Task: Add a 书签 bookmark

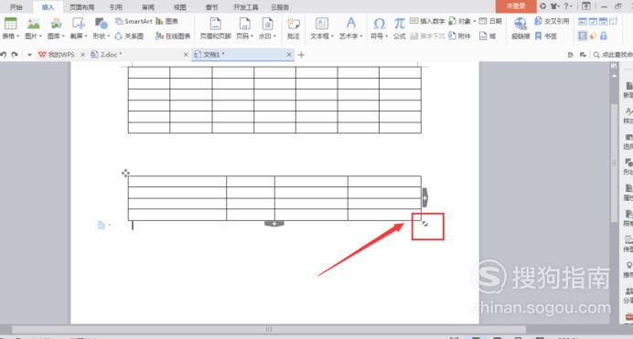Action: click(546, 37)
